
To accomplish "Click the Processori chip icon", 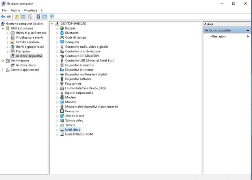I will tap(62, 111).
